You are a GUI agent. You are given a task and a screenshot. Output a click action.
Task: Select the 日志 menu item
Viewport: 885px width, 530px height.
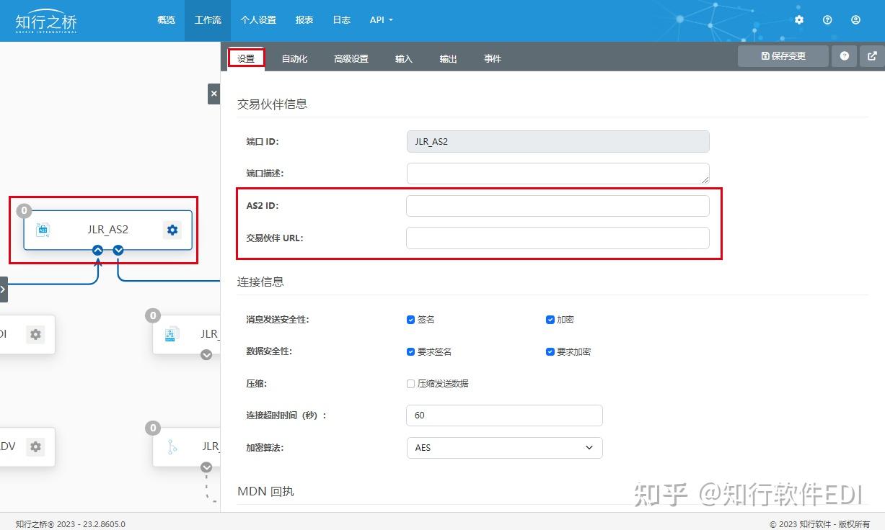tap(341, 19)
